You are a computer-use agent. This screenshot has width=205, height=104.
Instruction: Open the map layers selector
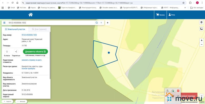click(201, 22)
